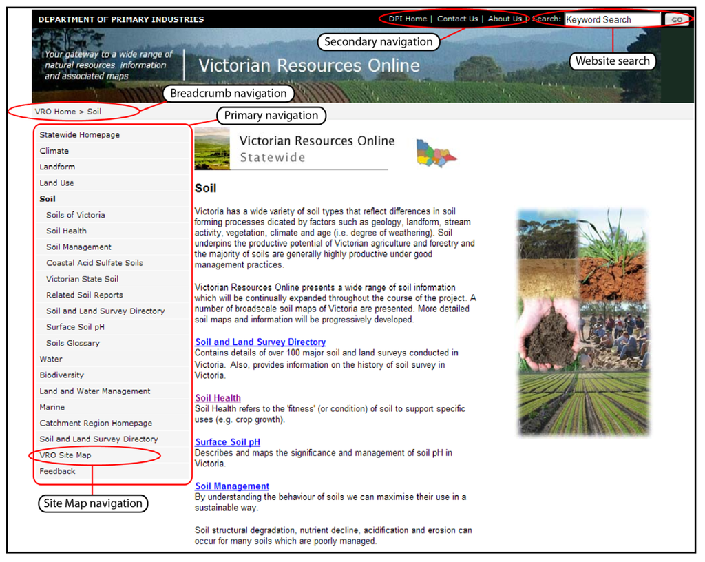Open the About Us link
This screenshot has width=705, height=562.
coord(505,19)
